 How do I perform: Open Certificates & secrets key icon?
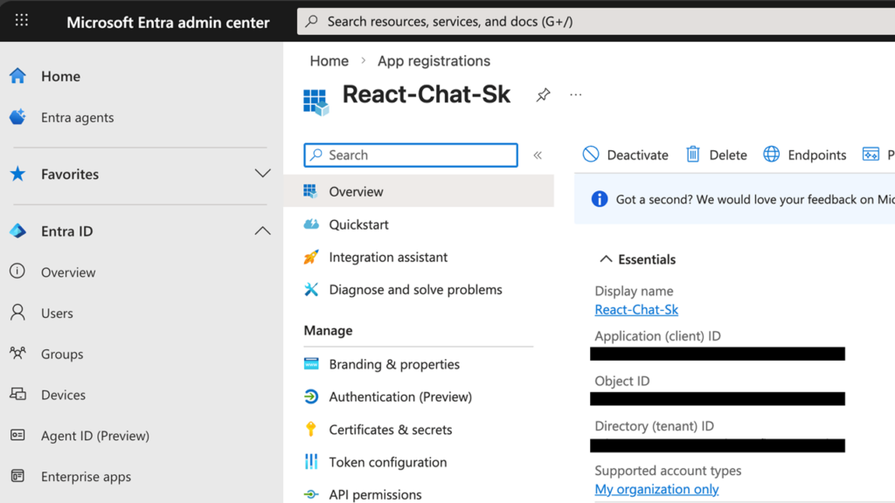tap(311, 430)
